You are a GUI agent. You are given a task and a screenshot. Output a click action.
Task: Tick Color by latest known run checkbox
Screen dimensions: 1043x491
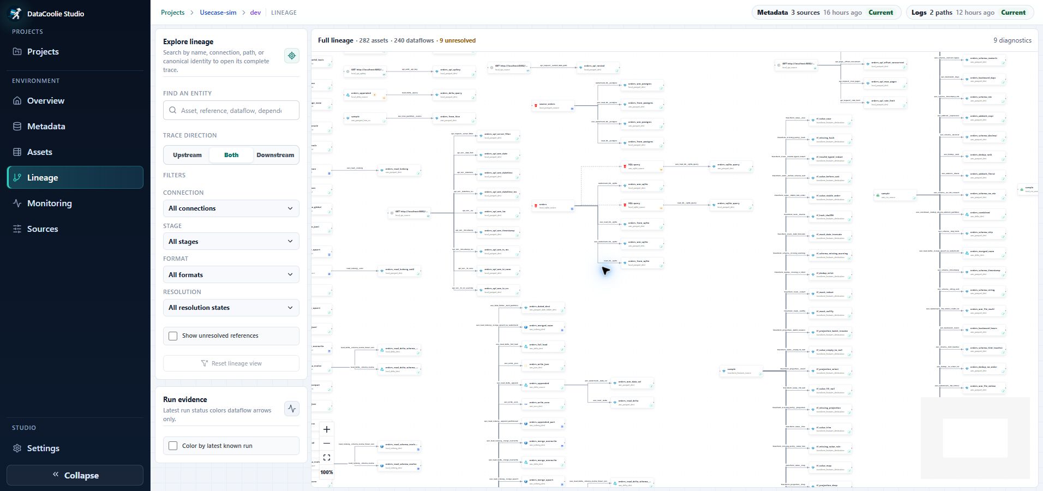pos(173,446)
